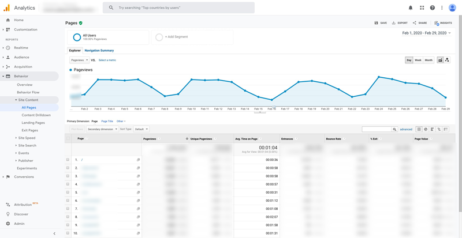Open advanced filter link

(x=406, y=129)
